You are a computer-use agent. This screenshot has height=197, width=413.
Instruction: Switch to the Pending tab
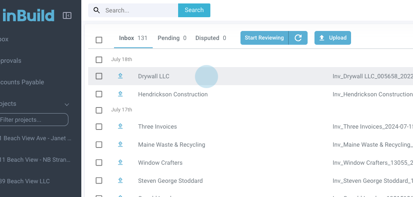[x=172, y=38]
